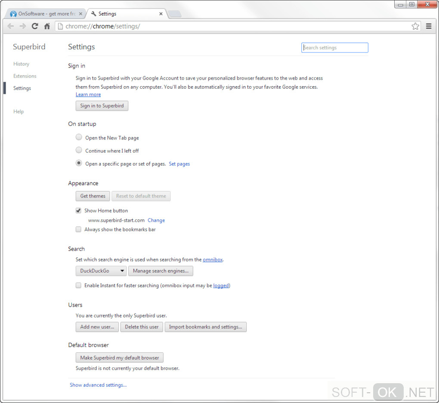This screenshot has width=439, height=403.
Task: Switch to the OnSoftware tab
Action: point(46,14)
